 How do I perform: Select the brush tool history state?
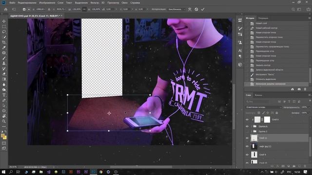click(x=276, y=74)
